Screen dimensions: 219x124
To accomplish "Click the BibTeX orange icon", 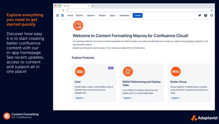I will pyautogui.click(x=128, y=72).
